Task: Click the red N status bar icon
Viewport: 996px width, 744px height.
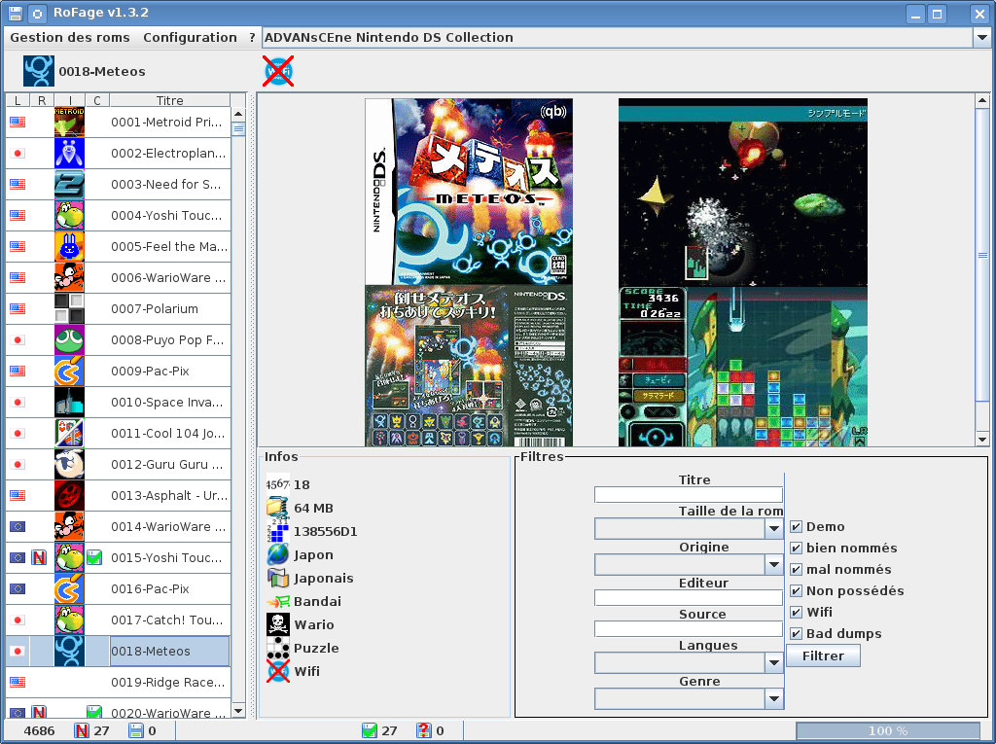Action: (82, 730)
